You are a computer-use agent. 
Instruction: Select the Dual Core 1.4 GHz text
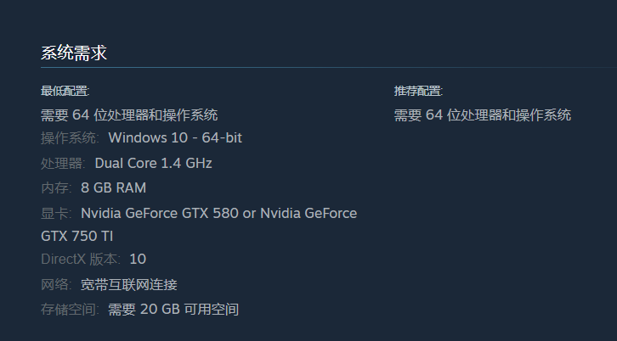click(154, 163)
